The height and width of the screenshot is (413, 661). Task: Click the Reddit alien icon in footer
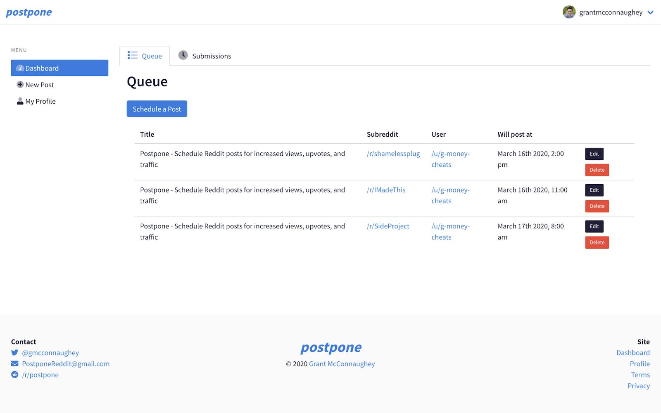[x=15, y=375]
